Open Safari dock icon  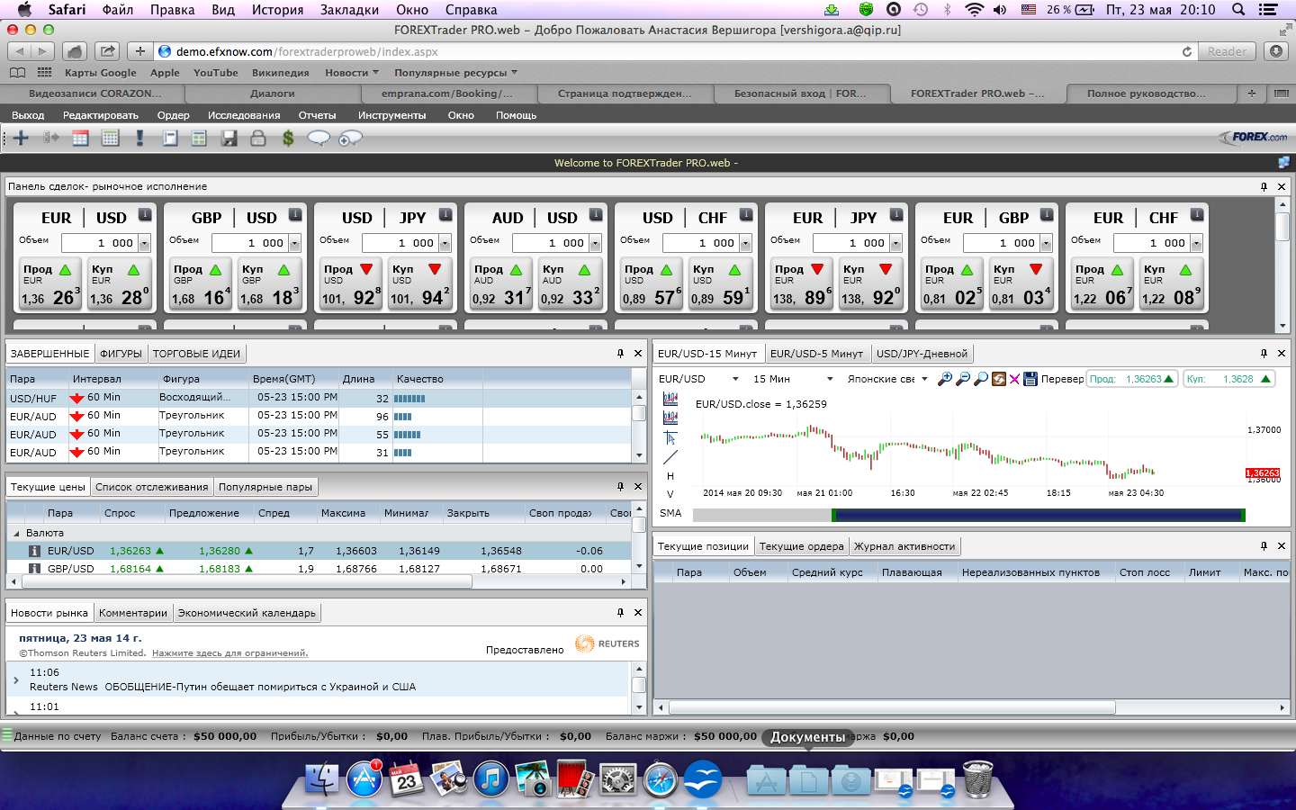tap(661, 778)
